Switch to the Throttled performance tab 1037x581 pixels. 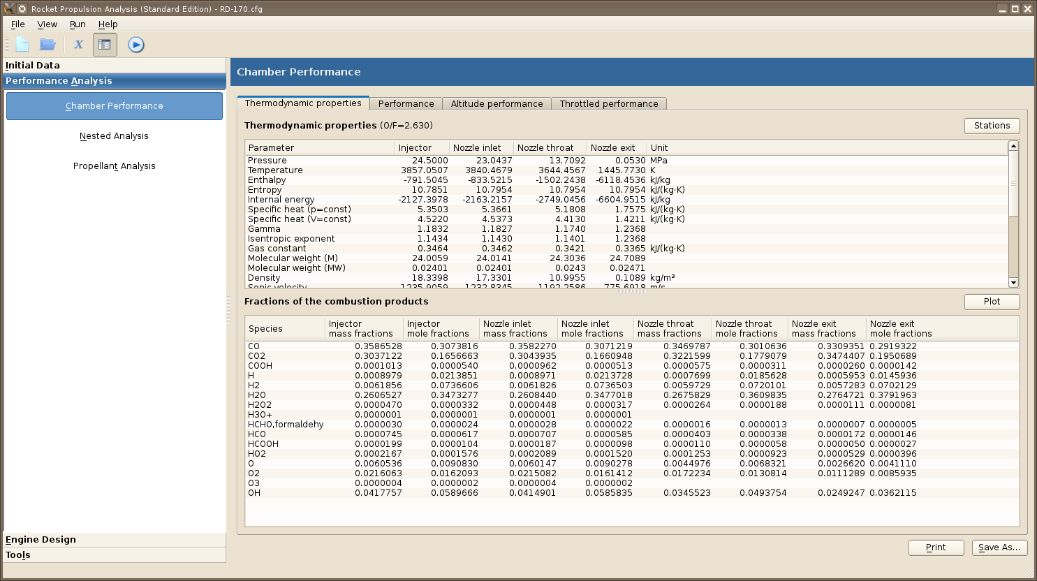click(609, 103)
